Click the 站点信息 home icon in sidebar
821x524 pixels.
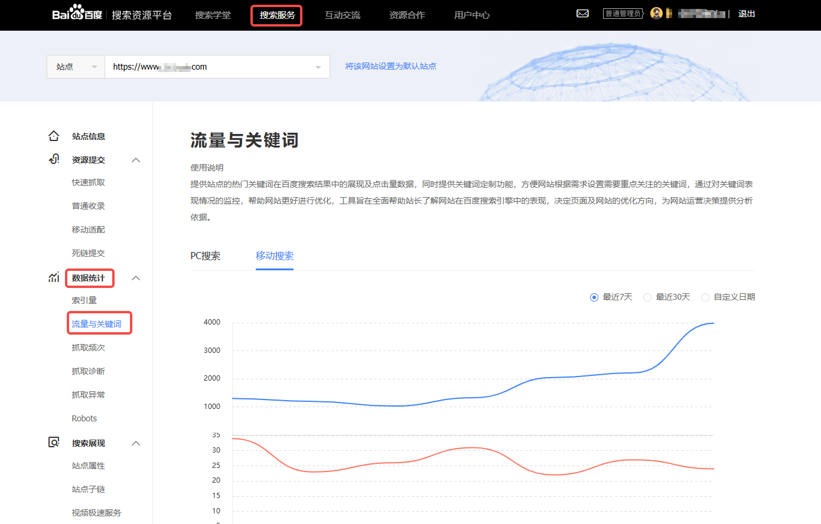53,135
